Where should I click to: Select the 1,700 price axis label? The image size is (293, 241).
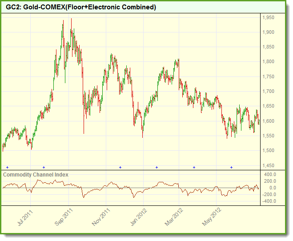[x=268, y=92]
